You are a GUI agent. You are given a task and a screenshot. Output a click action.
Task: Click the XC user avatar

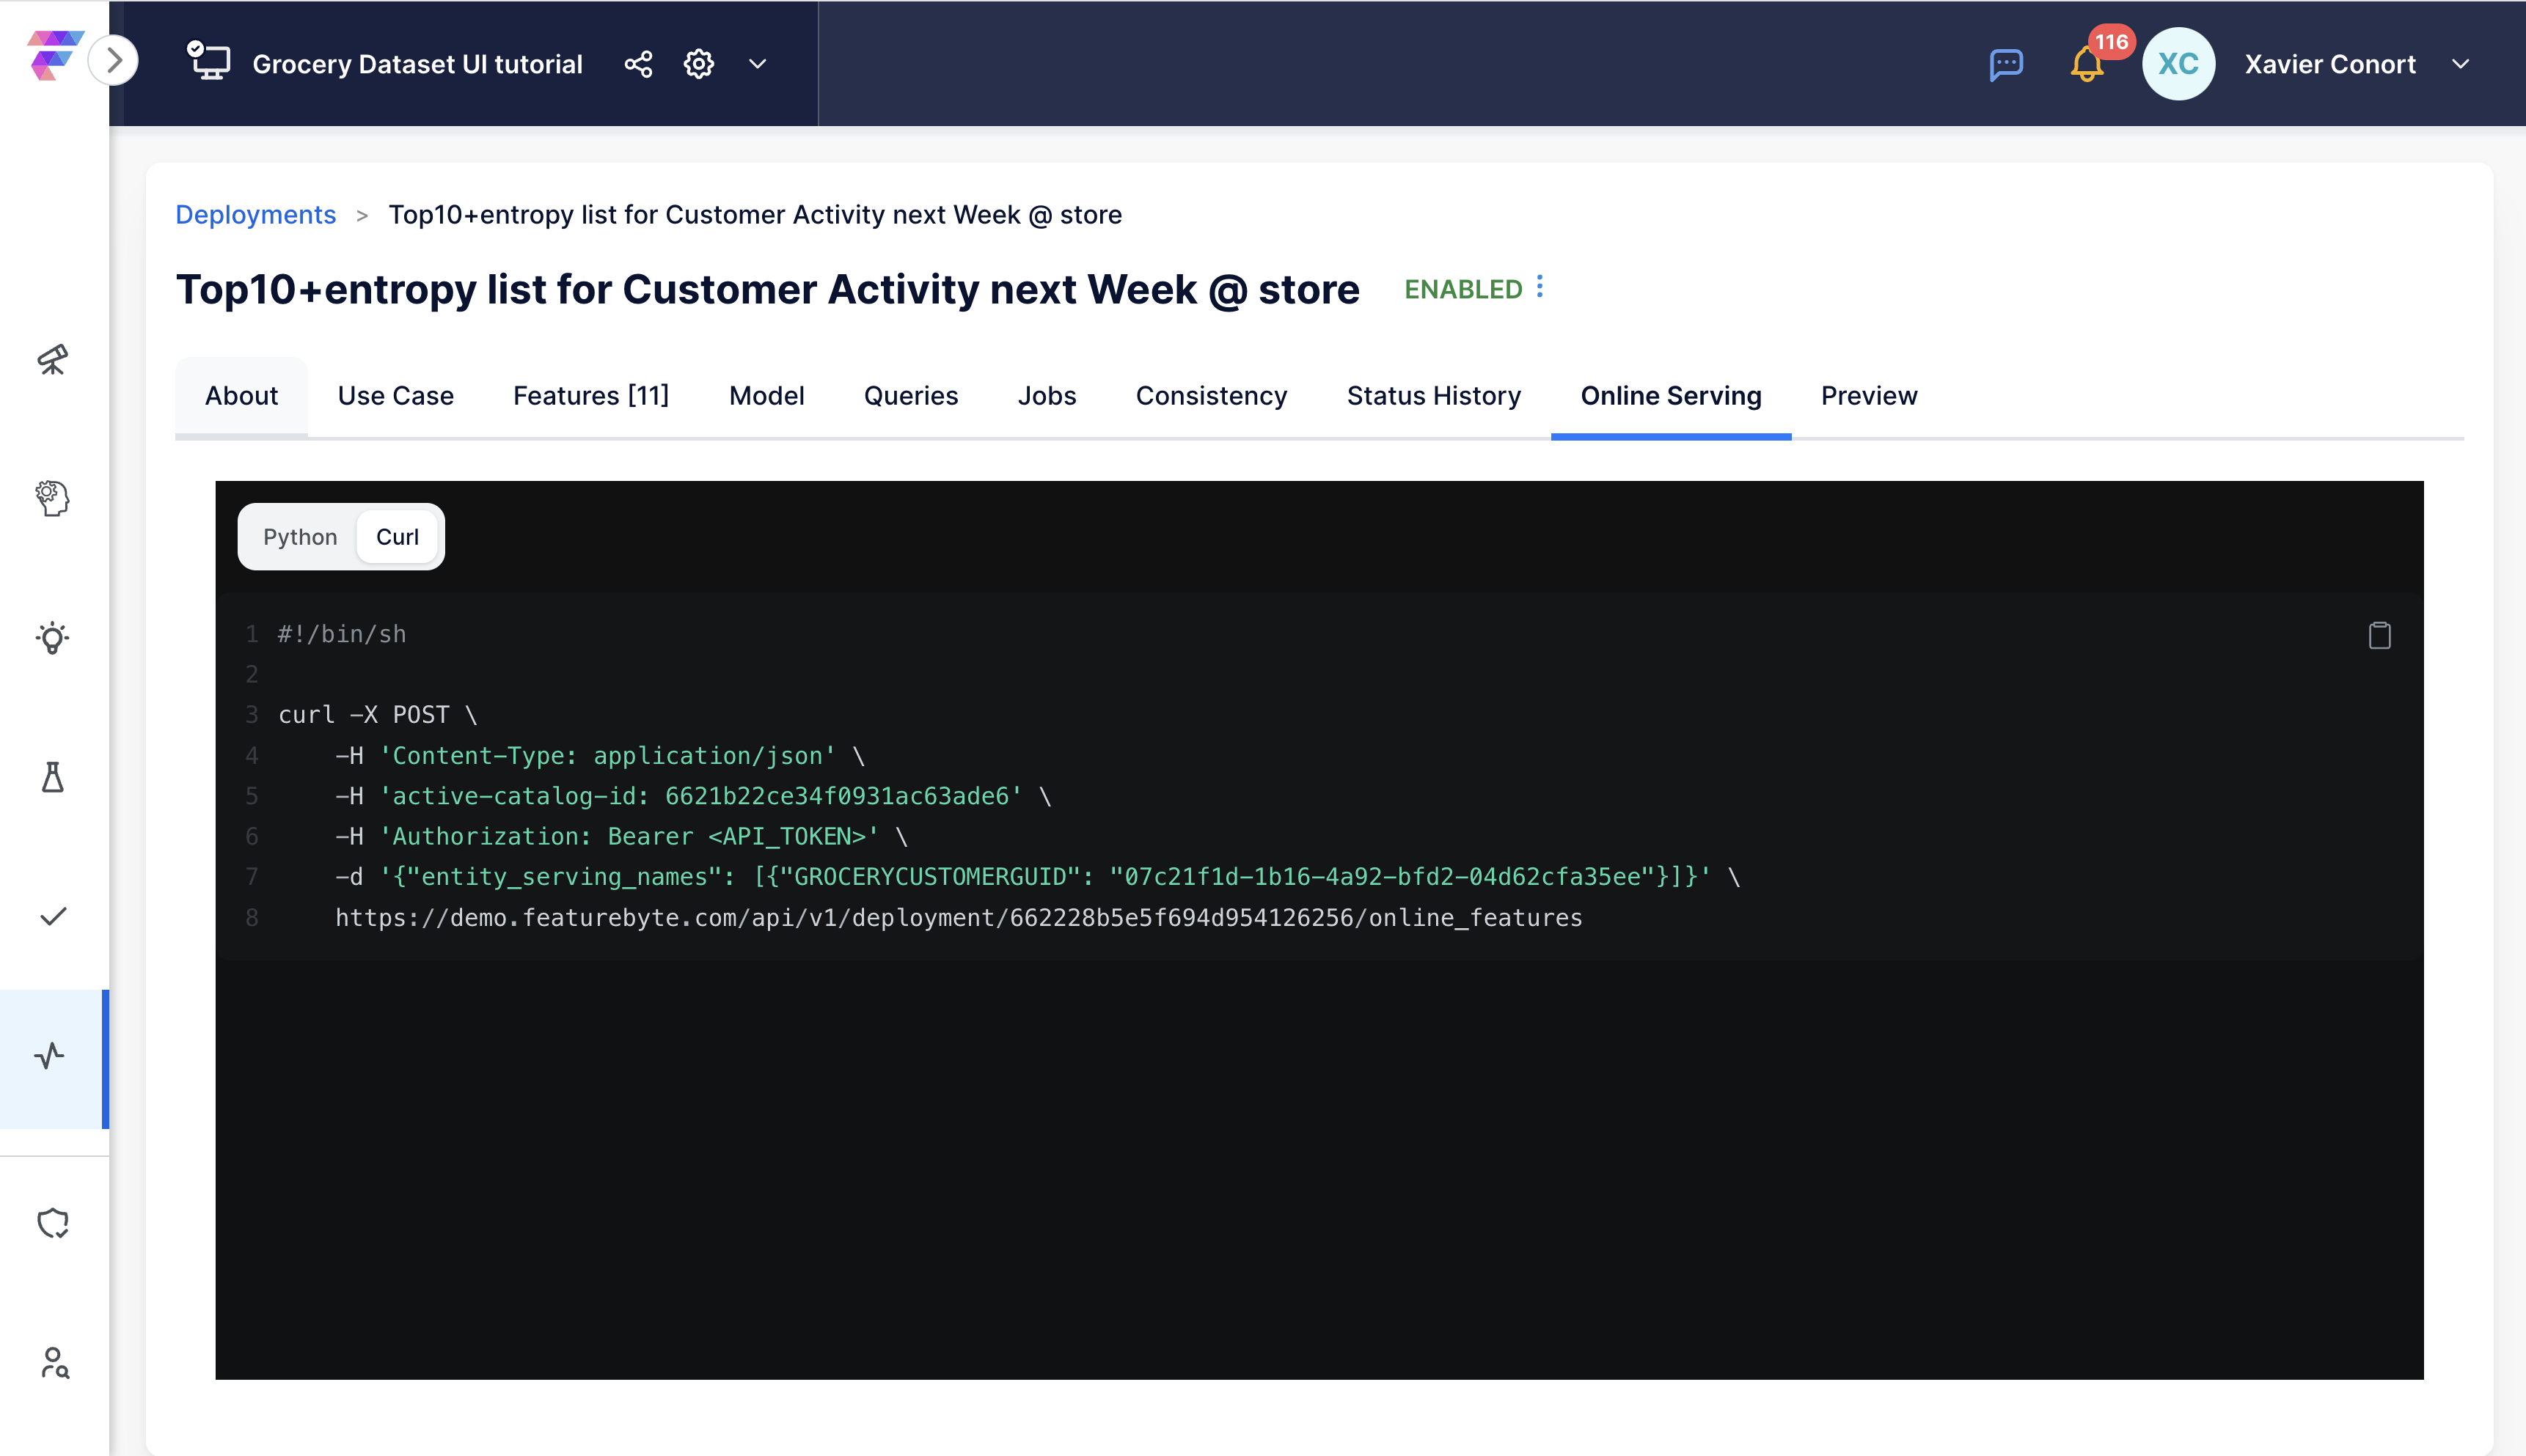[2178, 64]
